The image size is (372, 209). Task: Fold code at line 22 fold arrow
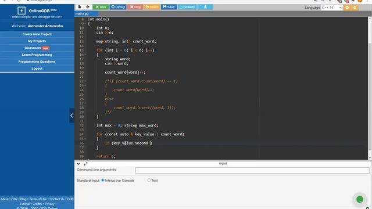pyautogui.click(x=85, y=81)
